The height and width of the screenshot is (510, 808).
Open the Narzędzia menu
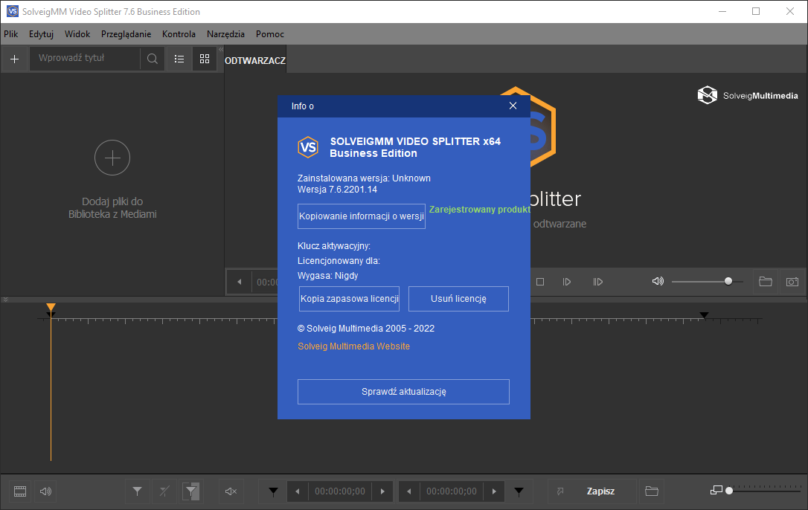225,34
